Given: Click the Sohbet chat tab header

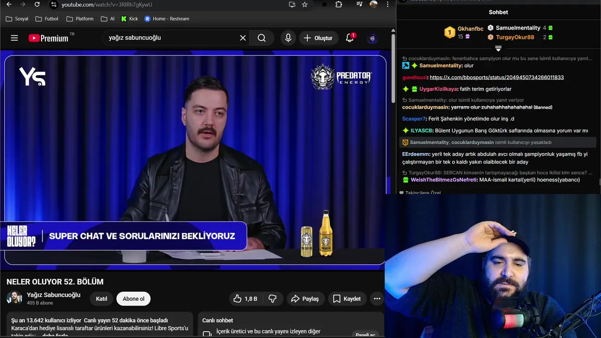Looking at the screenshot, I should coord(498,12).
